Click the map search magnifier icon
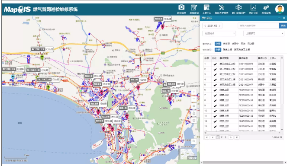 tap(194, 141)
